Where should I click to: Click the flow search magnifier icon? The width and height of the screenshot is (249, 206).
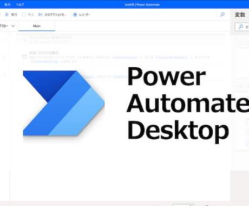222,15
